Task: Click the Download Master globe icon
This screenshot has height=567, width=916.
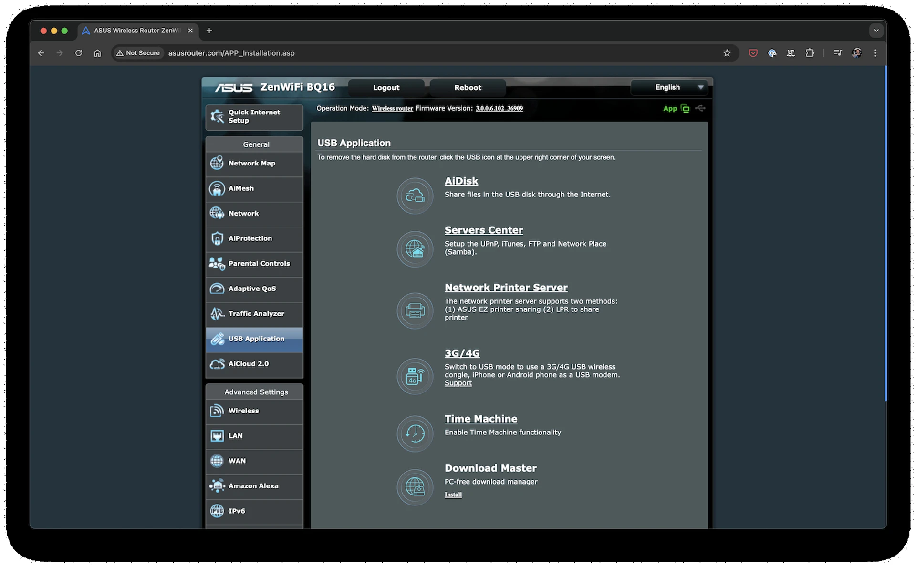Action: pos(415,487)
